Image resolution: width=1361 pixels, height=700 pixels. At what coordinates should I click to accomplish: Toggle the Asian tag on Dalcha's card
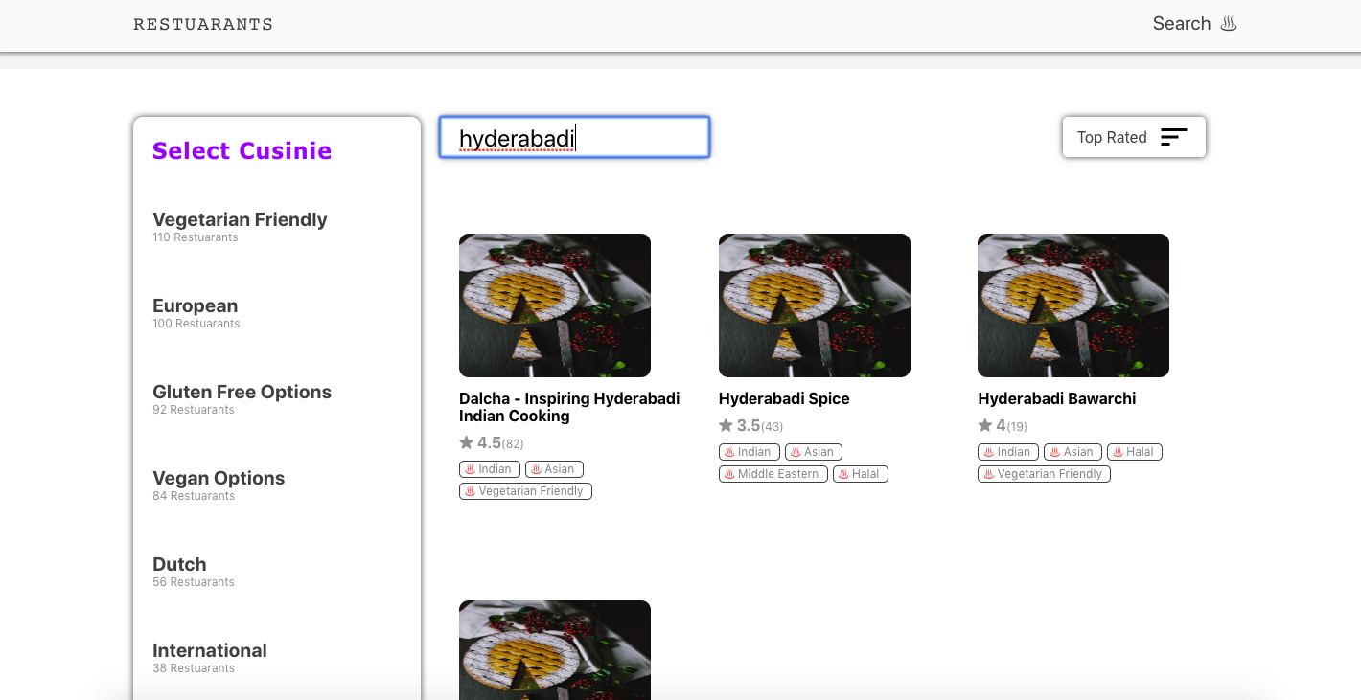(x=554, y=469)
